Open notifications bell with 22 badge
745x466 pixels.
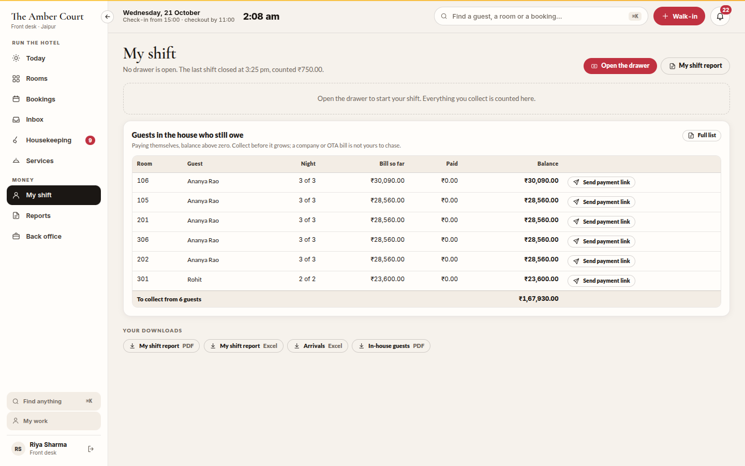point(720,17)
